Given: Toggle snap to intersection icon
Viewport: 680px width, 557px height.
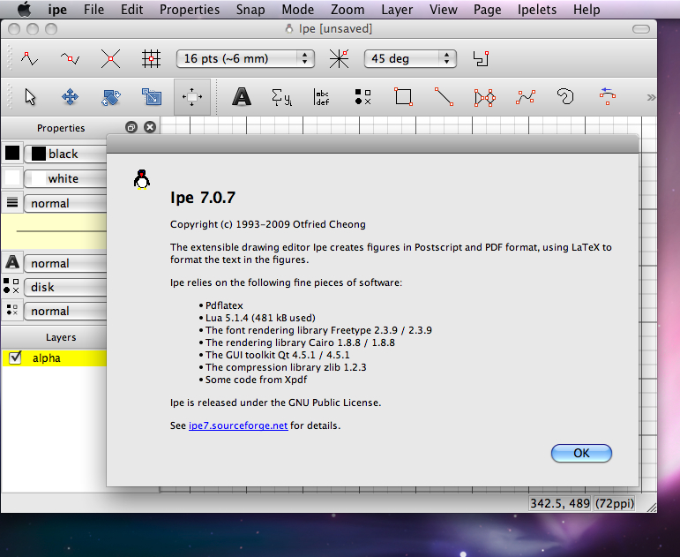Looking at the screenshot, I should tap(110, 58).
